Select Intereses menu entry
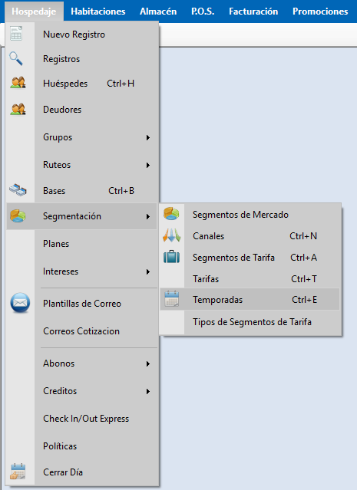Screen dimensions: 357x490 click(x=81, y=271)
